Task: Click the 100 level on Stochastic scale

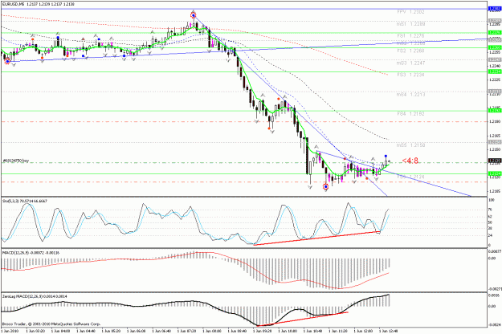Action: (x=491, y=200)
